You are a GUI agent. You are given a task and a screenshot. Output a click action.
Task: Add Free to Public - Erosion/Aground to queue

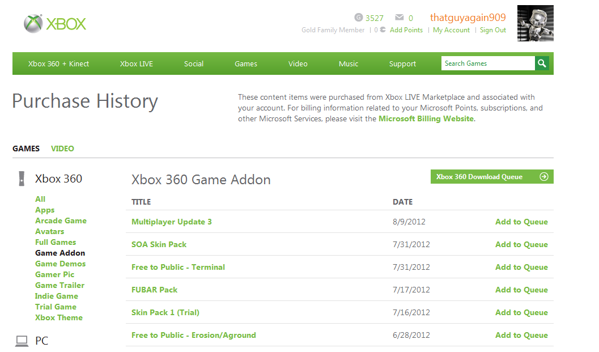(x=521, y=335)
